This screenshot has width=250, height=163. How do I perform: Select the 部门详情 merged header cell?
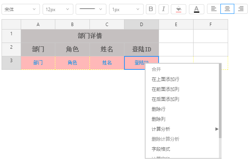pyautogui.click(x=90, y=36)
